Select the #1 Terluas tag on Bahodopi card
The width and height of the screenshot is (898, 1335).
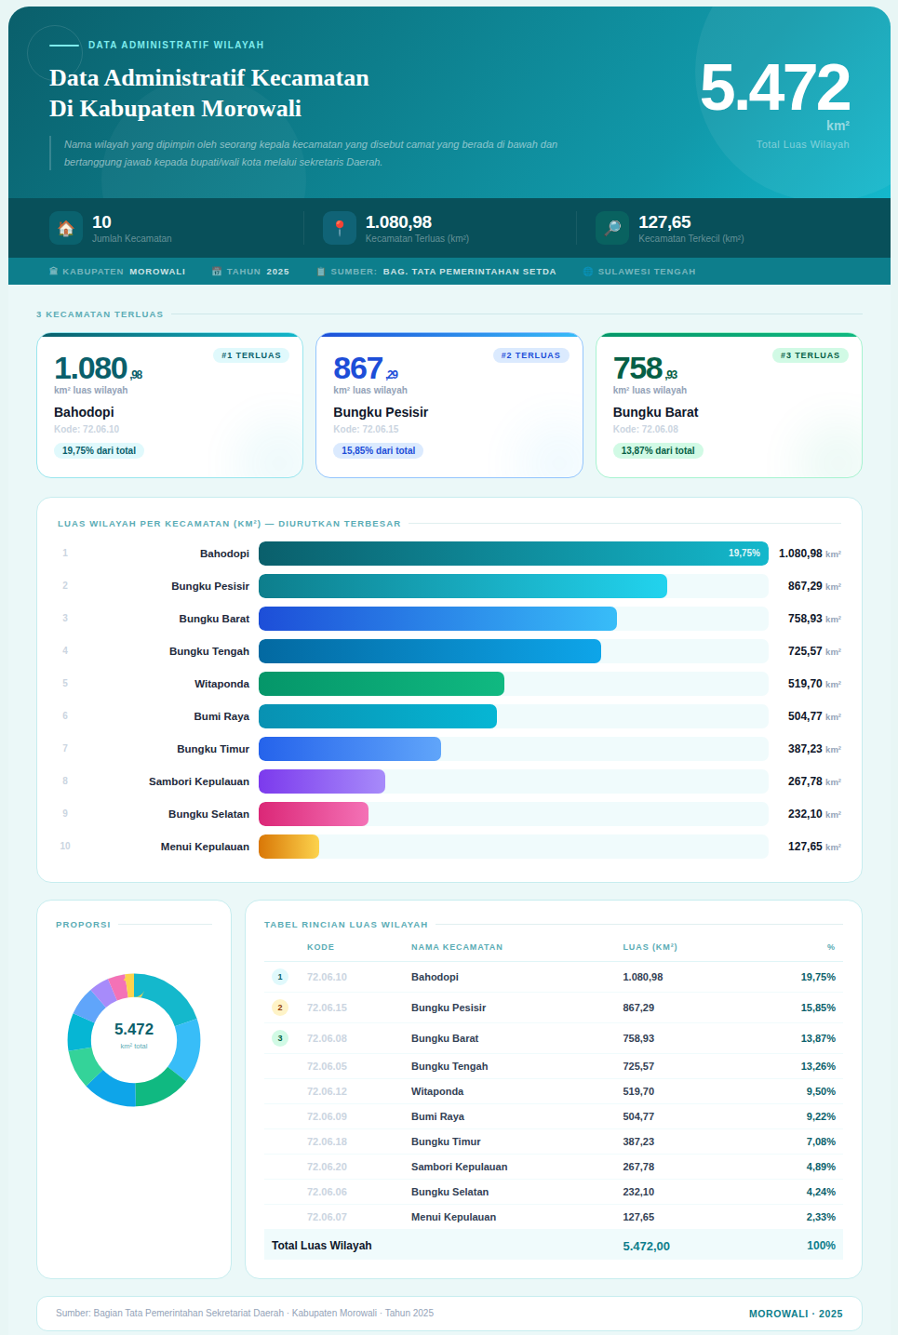[251, 355]
